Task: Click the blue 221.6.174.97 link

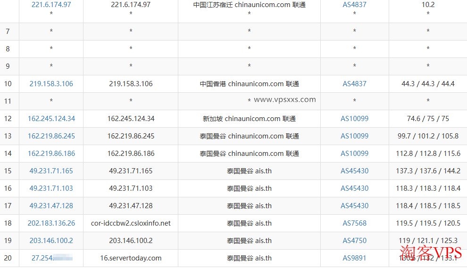Action: click(51, 5)
